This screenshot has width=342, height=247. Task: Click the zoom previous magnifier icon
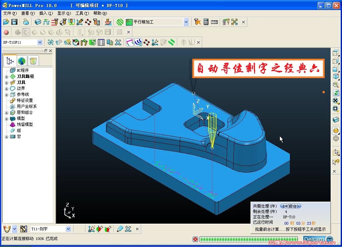coord(336,84)
